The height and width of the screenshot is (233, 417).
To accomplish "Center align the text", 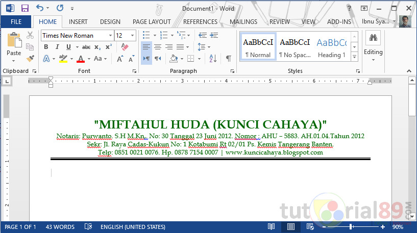I will 158,47.
